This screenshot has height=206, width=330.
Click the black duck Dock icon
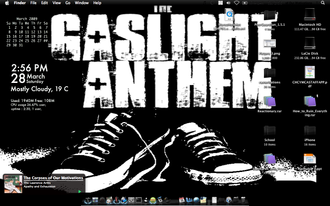(x=167, y=200)
